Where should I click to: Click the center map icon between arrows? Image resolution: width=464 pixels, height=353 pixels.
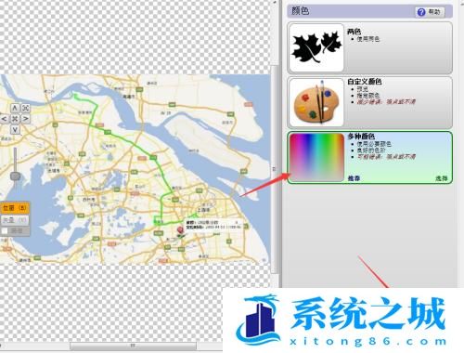pos(15,119)
